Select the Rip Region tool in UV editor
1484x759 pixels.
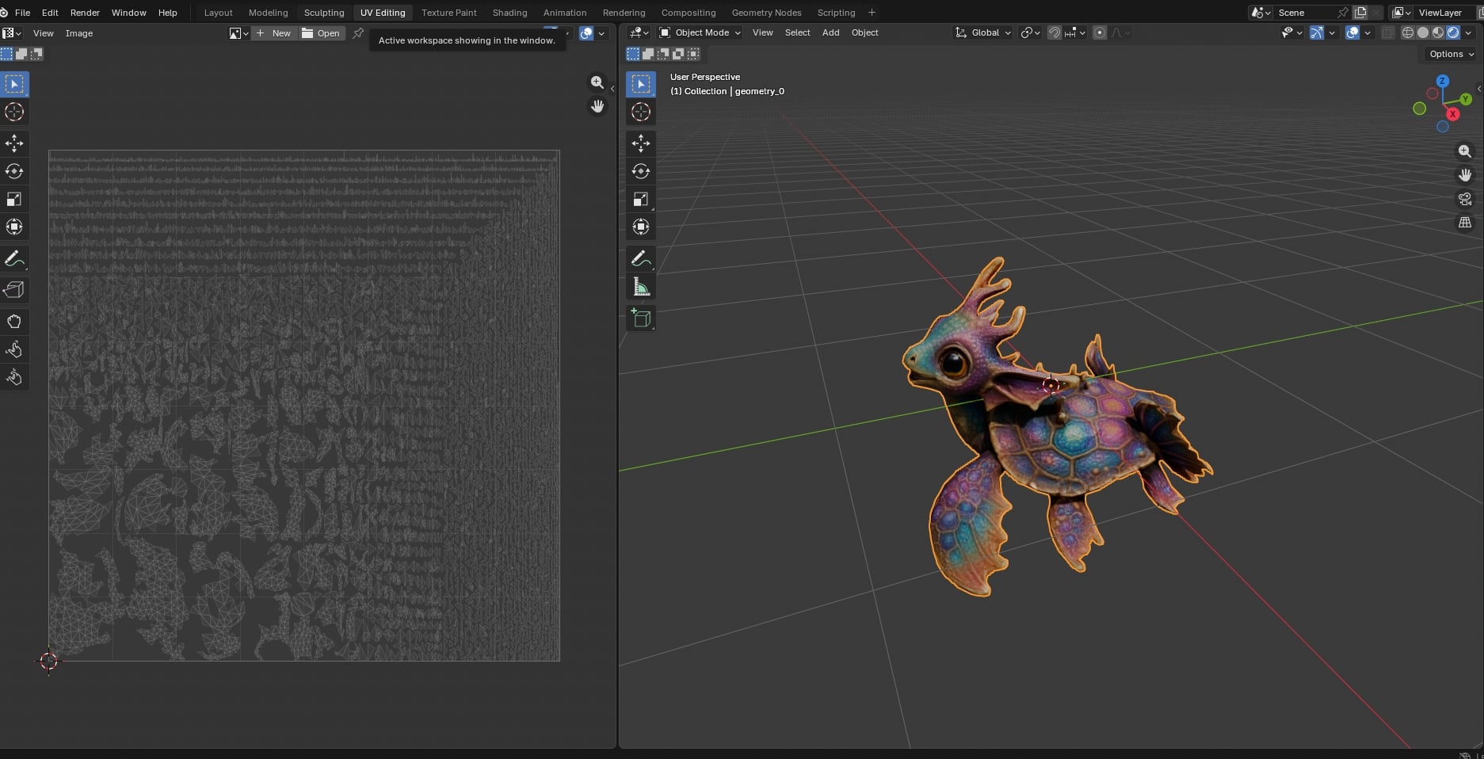14,290
